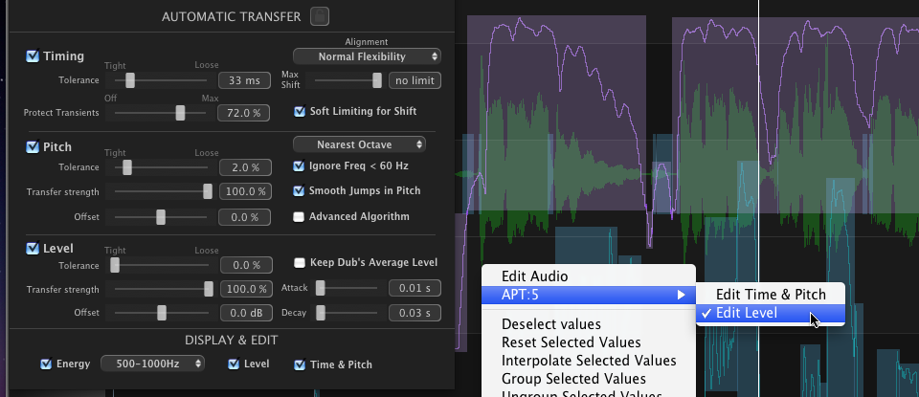Click Reset Selected Values menu entry
Image resolution: width=919 pixels, height=397 pixels.
571,342
